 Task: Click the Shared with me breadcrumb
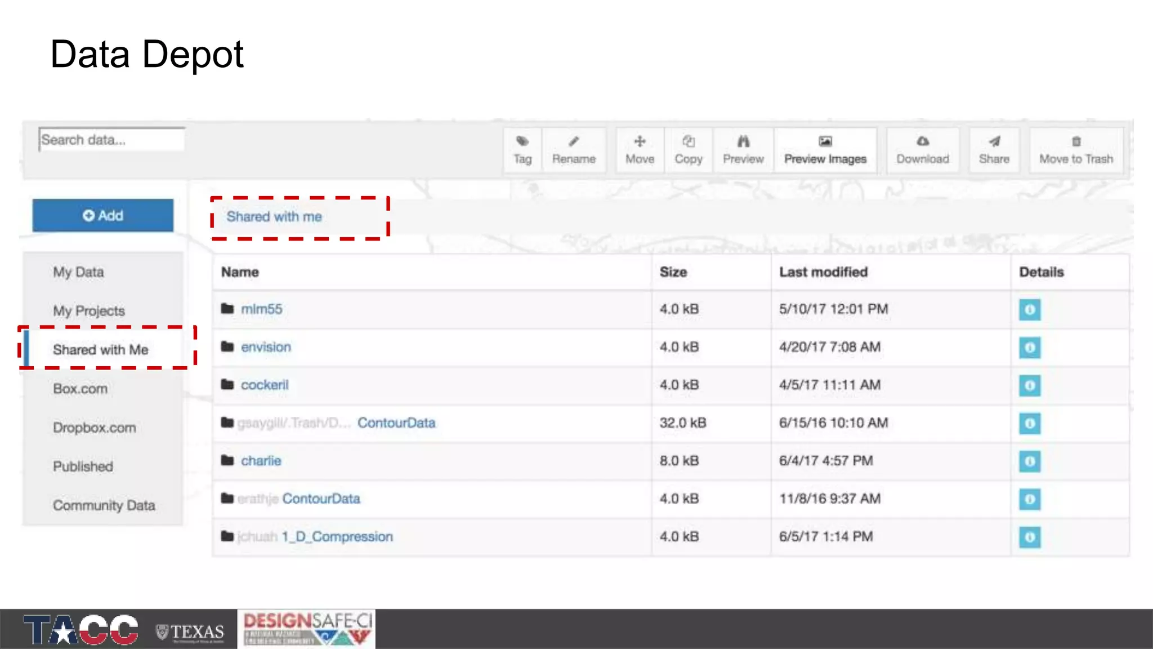click(274, 217)
